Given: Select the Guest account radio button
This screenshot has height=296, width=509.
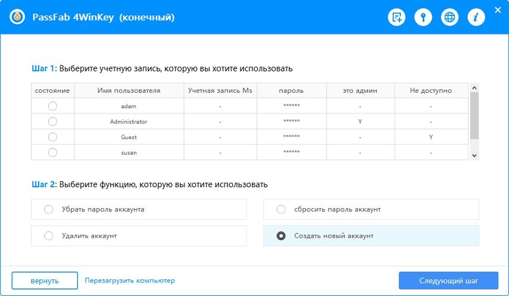Looking at the screenshot, I should tap(52, 137).
